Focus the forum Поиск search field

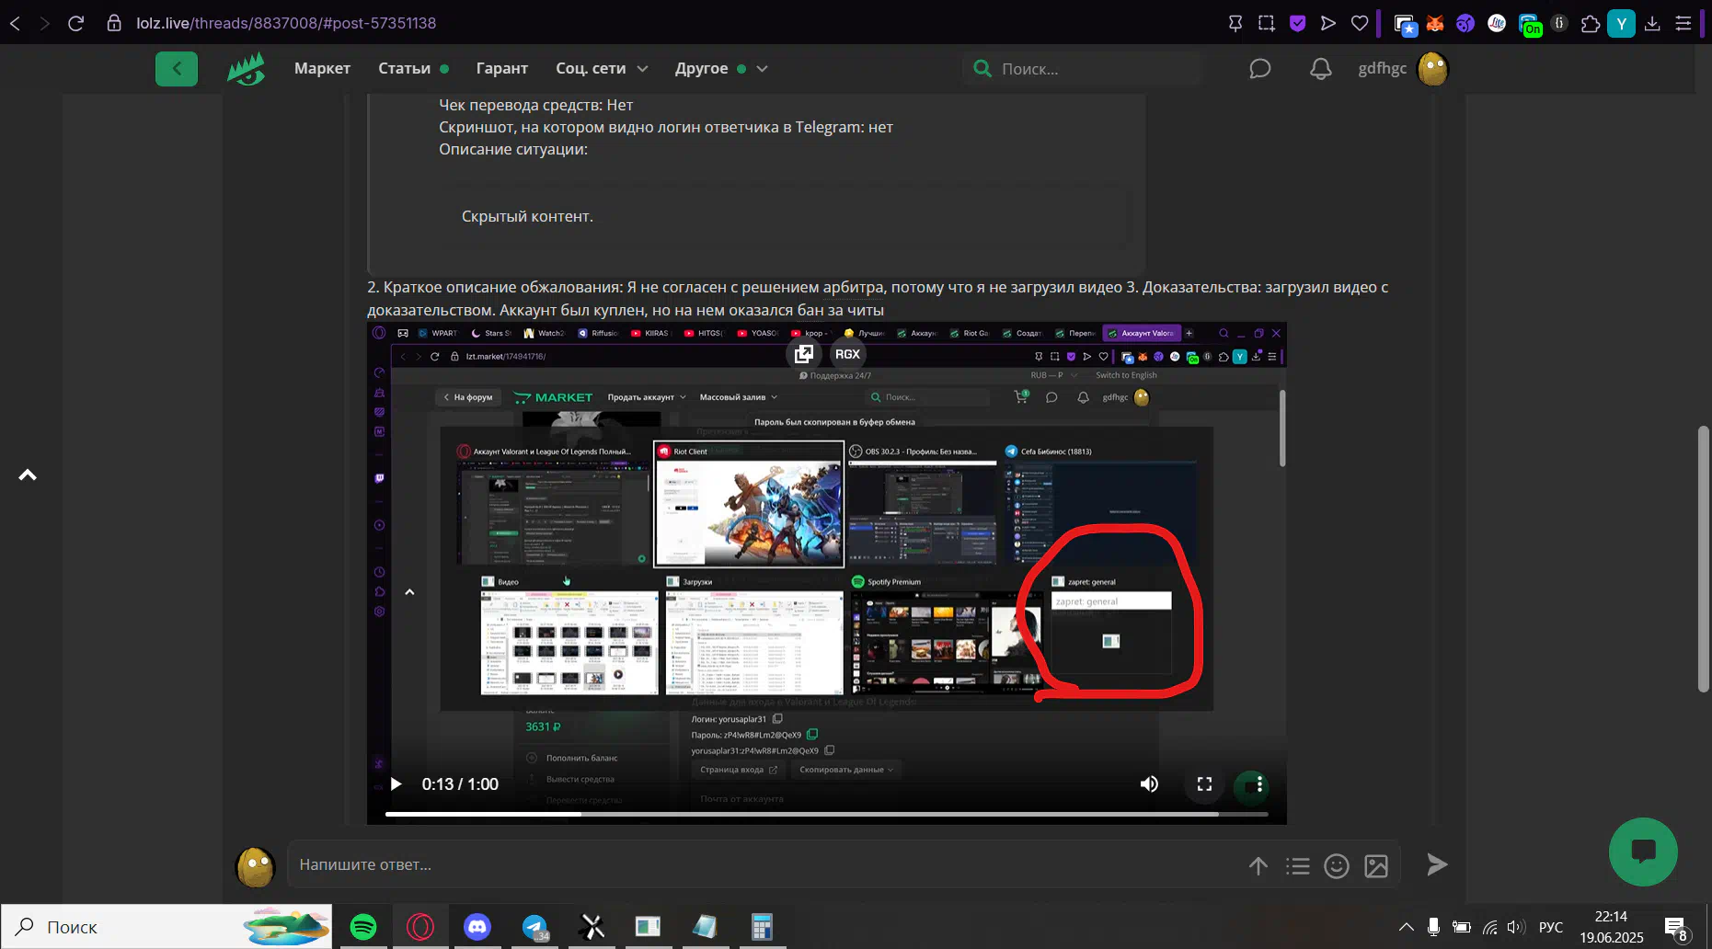[1083, 68]
